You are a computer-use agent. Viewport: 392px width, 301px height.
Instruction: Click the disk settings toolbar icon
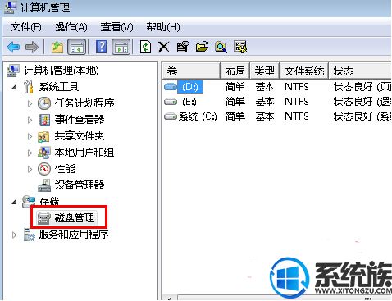[x=240, y=47]
